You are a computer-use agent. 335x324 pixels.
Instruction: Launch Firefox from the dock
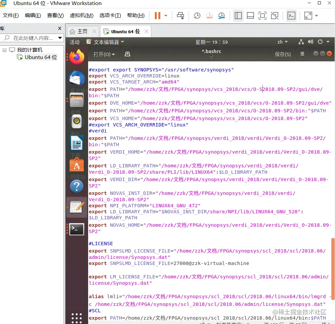(x=77, y=57)
